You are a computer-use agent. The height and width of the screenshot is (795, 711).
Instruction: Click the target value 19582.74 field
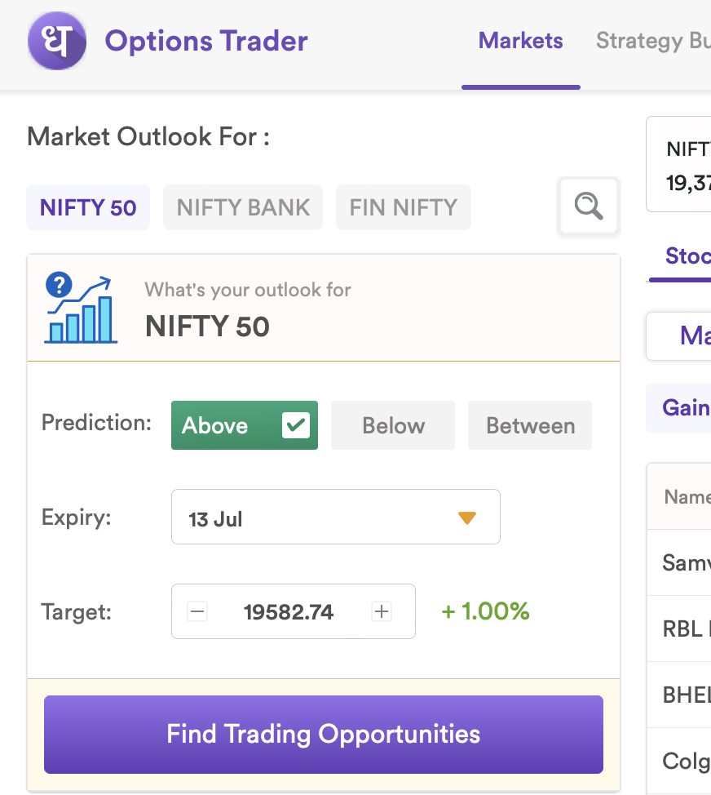(x=289, y=612)
